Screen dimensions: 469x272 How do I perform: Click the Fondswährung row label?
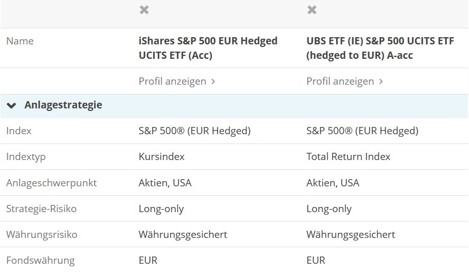[x=40, y=260]
